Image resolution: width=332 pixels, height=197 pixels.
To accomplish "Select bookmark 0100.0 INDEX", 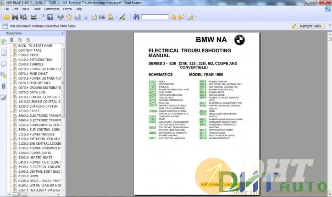I will pyautogui.click(x=28, y=55).
